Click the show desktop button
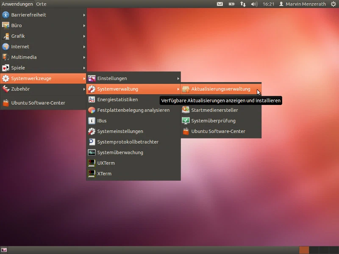 (4, 250)
